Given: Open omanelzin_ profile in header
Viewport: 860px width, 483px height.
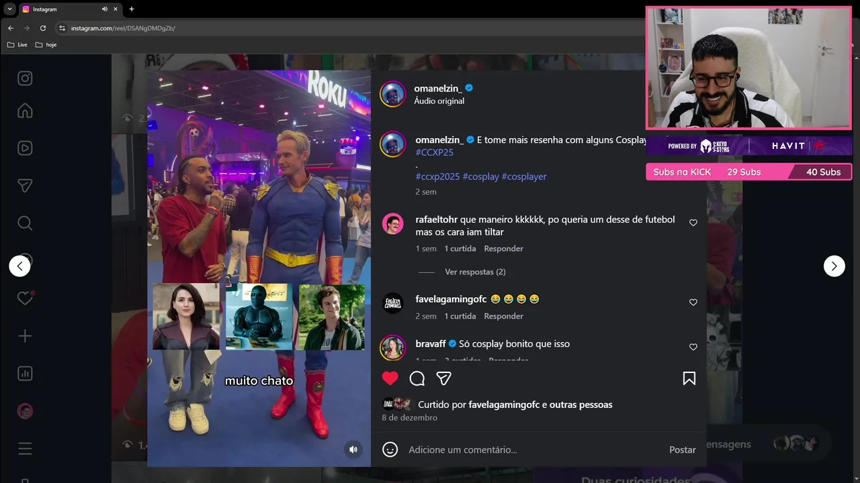Looking at the screenshot, I should 437,88.
